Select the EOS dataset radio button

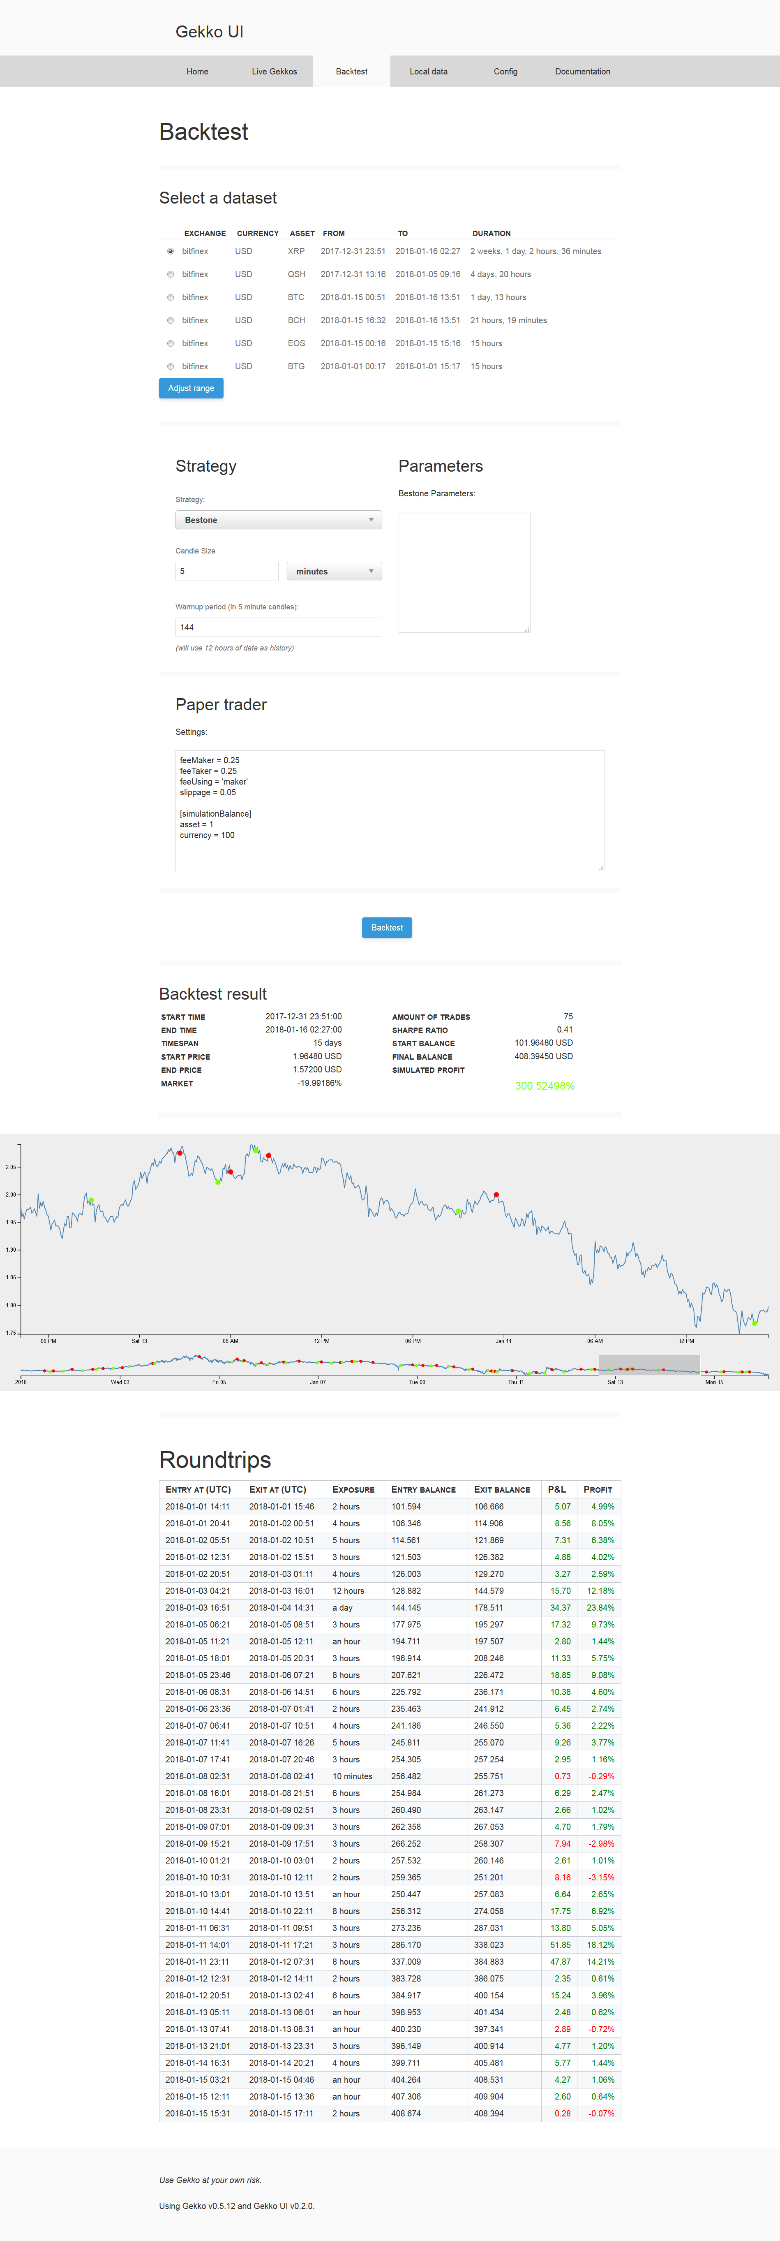(x=171, y=344)
